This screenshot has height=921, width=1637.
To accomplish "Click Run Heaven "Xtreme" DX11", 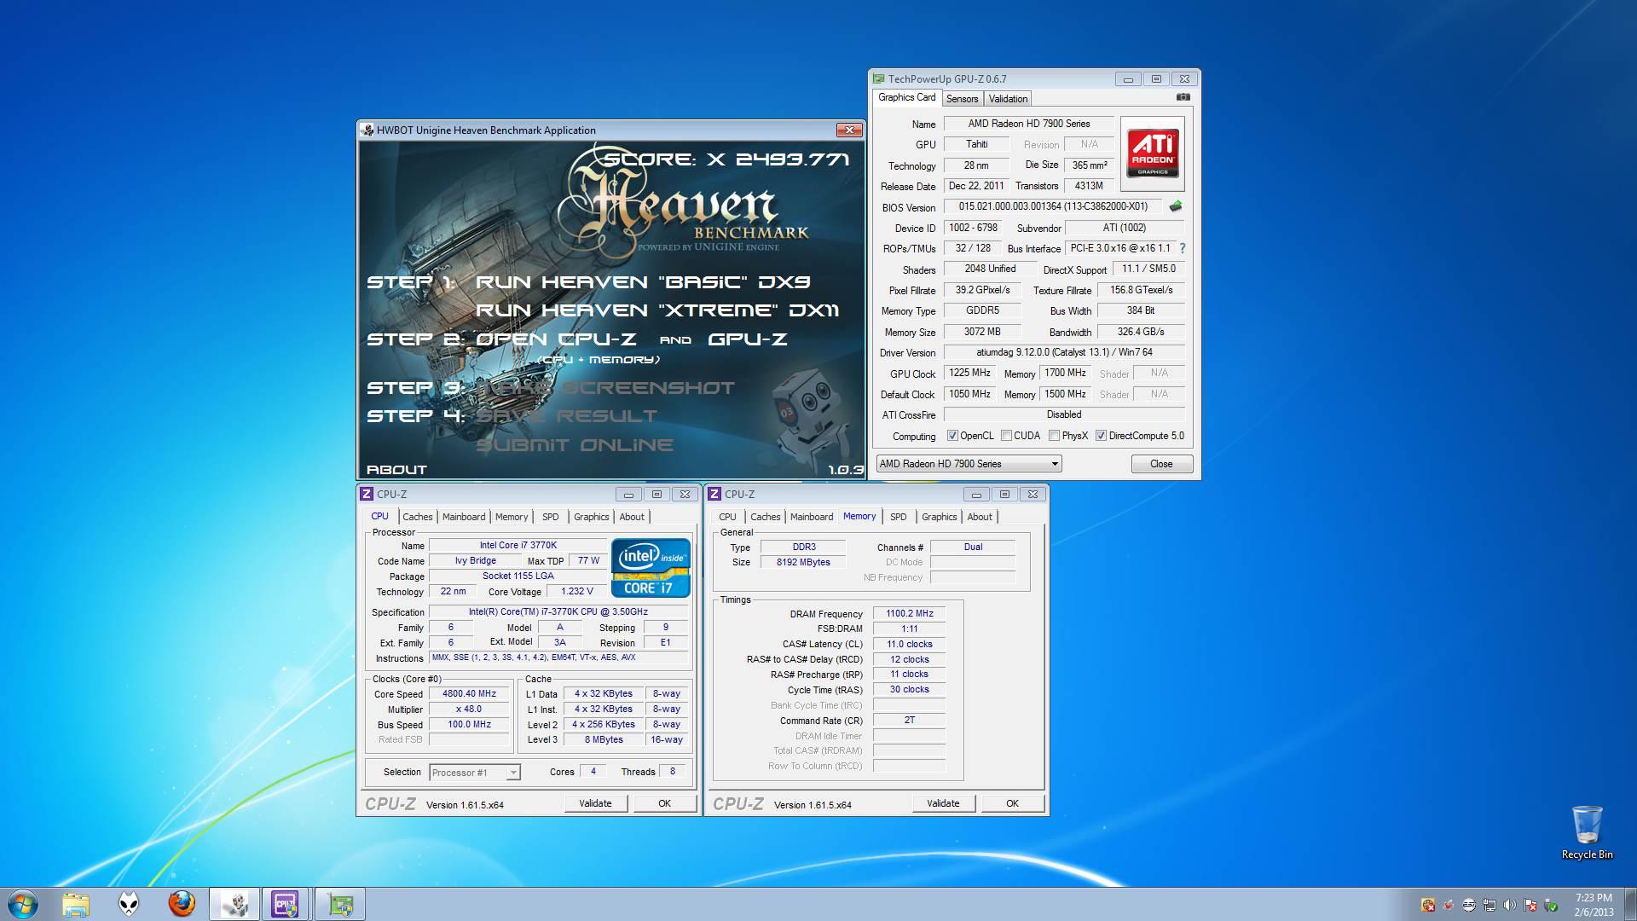I will pos(657,310).
